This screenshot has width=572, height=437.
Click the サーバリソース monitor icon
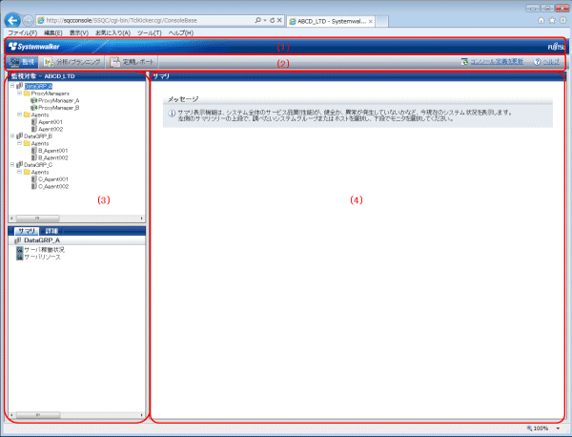20,257
